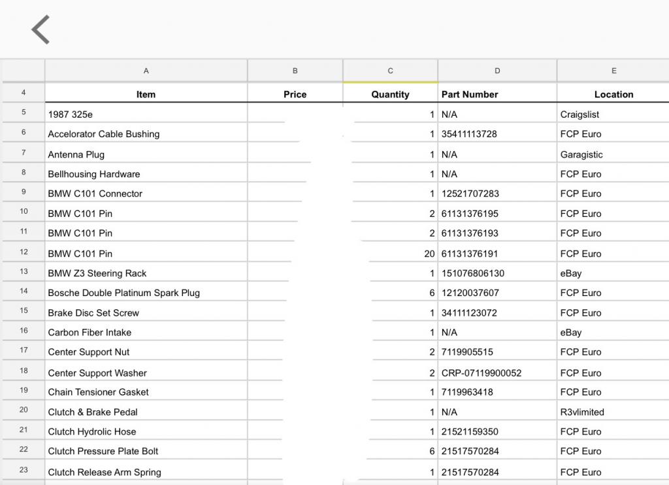669x485 pixels.
Task: Click part number CRP-07119900052
Action: (x=497, y=373)
